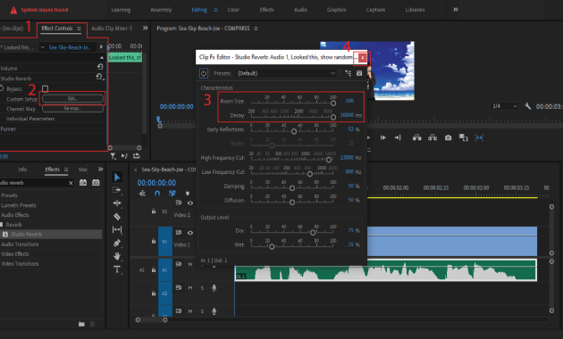The width and height of the screenshot is (563, 339).
Task: Toggle lock on the V2 track
Action: point(154,211)
